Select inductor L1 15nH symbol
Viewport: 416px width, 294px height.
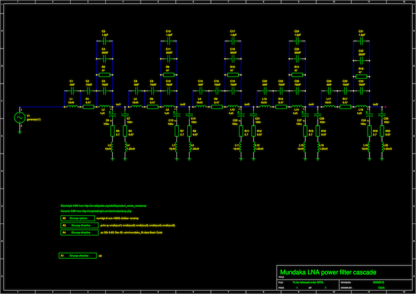click(x=72, y=107)
